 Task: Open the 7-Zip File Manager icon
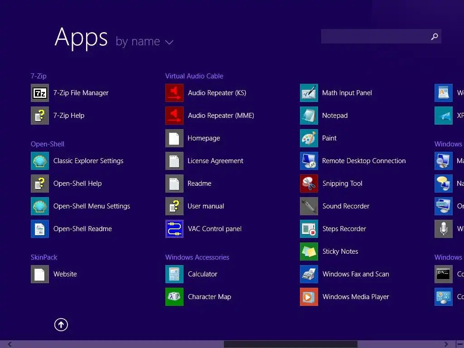40,93
